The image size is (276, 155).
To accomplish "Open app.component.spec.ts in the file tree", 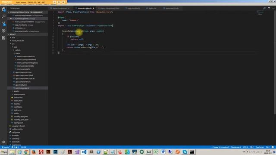I will (25, 78).
